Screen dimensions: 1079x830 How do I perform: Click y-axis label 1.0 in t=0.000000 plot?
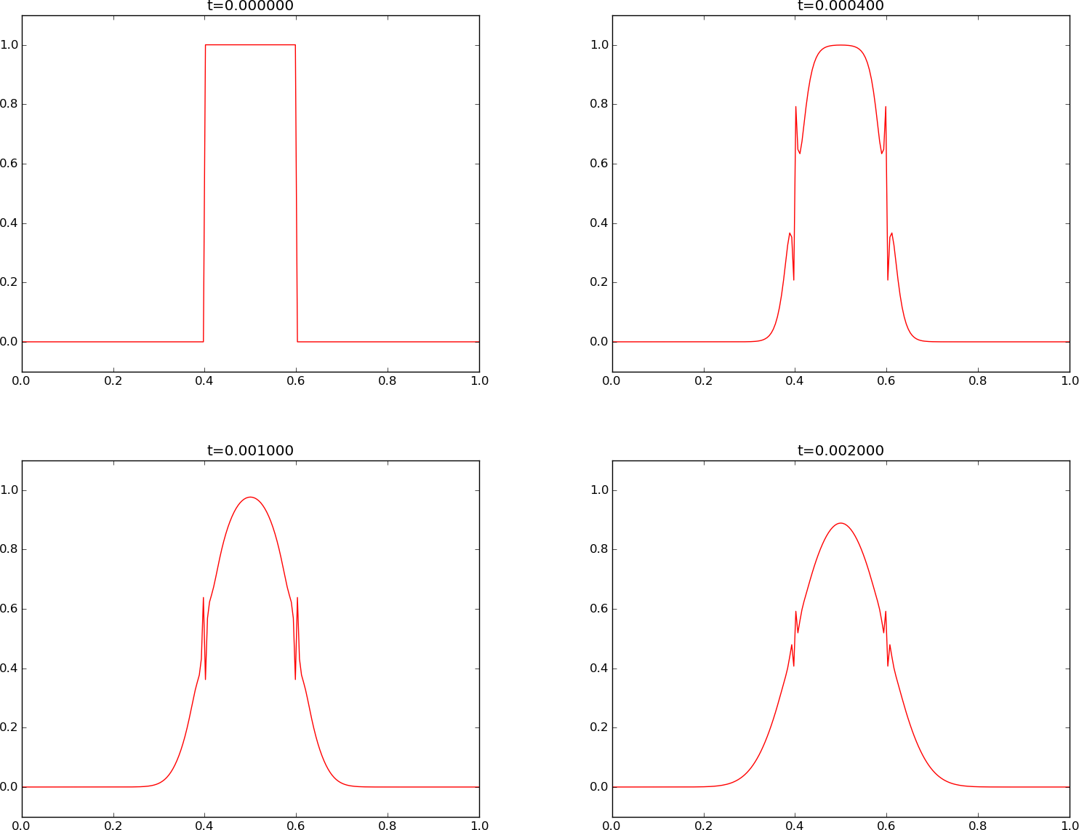click(9, 45)
